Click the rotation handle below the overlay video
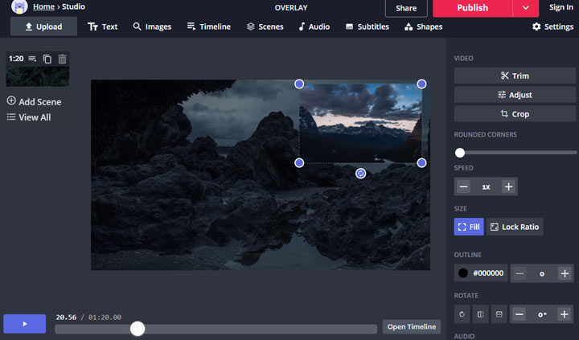 361,174
